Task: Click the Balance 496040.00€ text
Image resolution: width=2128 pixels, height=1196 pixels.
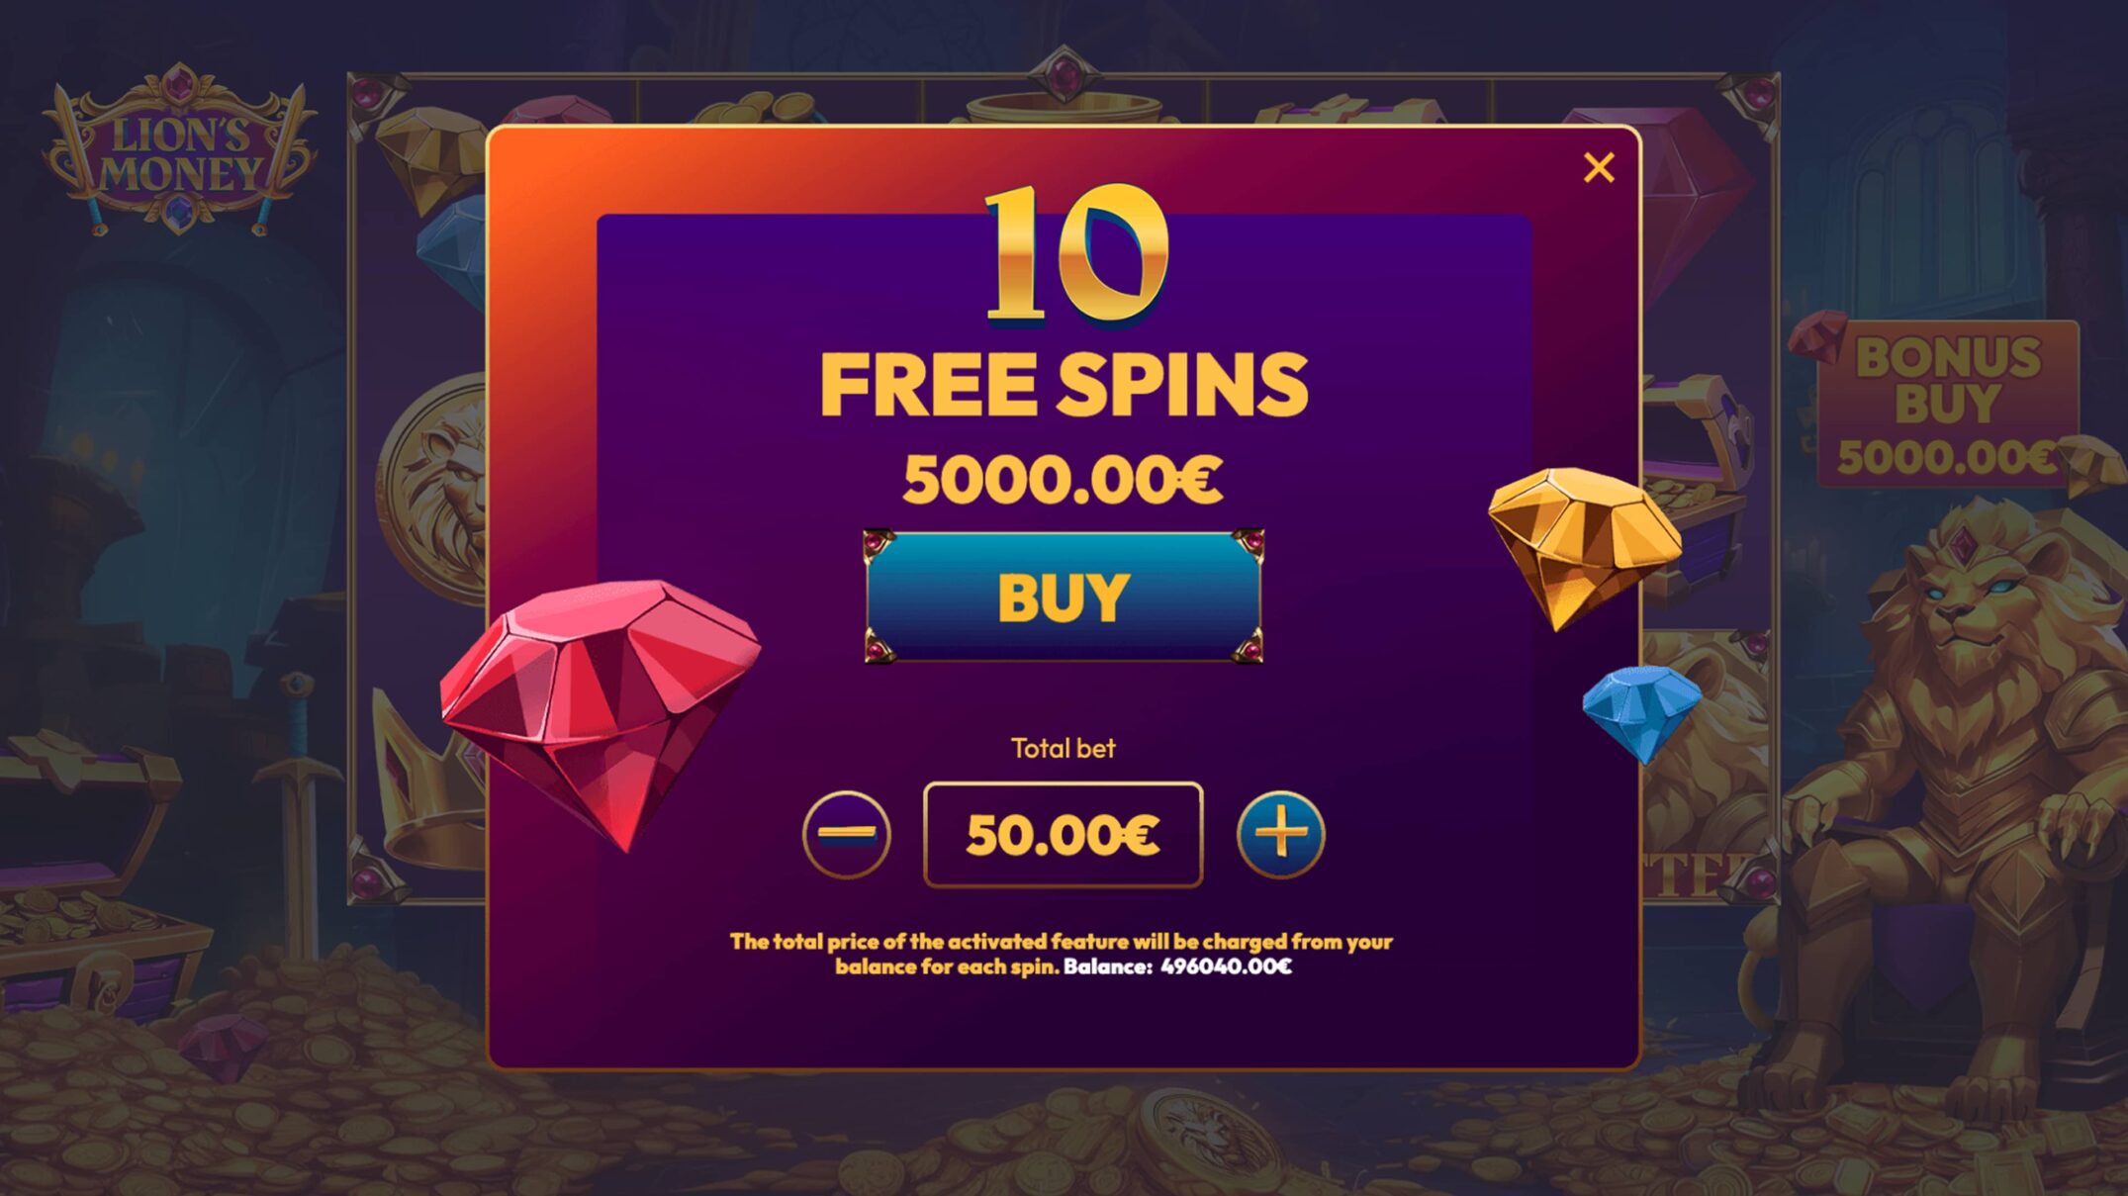Action: (x=1177, y=967)
